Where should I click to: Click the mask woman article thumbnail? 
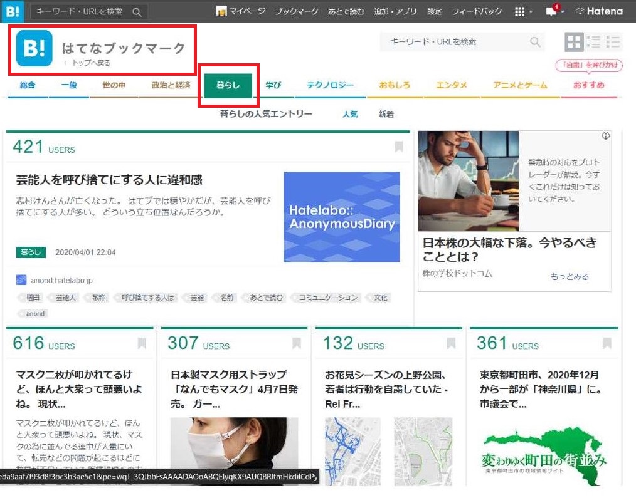click(x=234, y=452)
